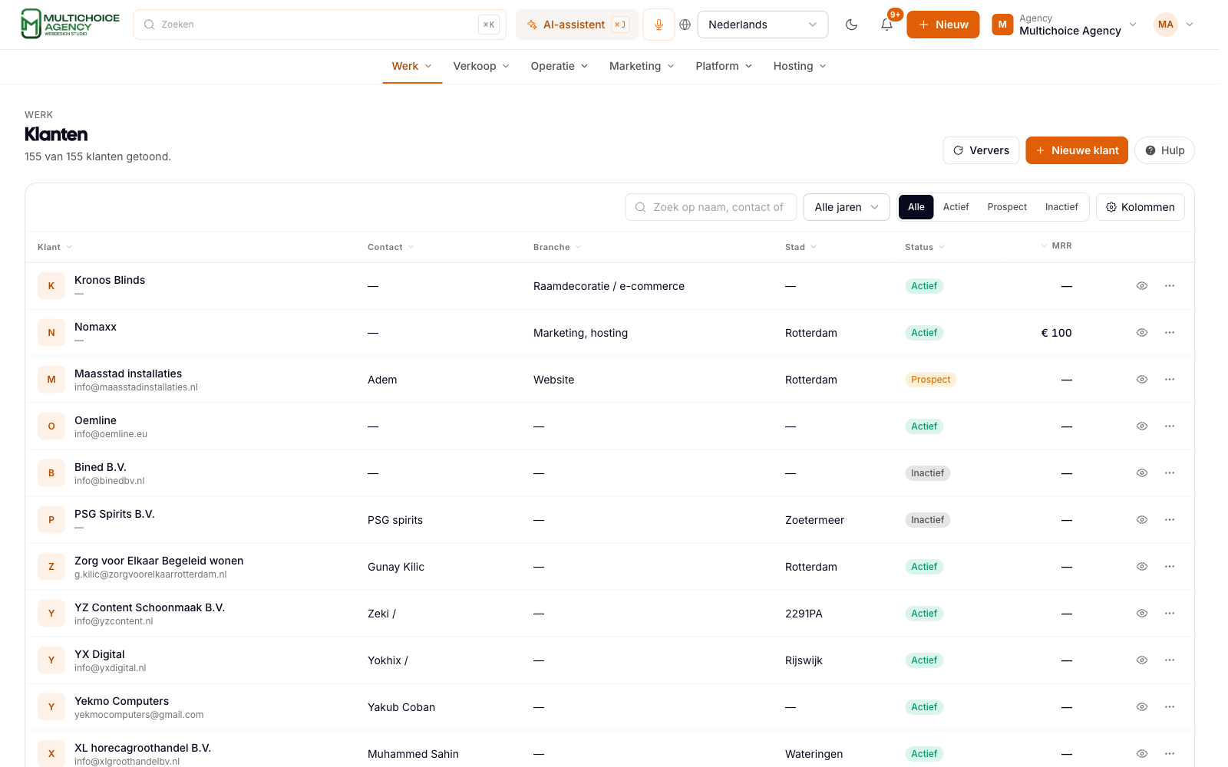Open the Hulp help button
This screenshot has width=1228, height=767.
(1164, 150)
